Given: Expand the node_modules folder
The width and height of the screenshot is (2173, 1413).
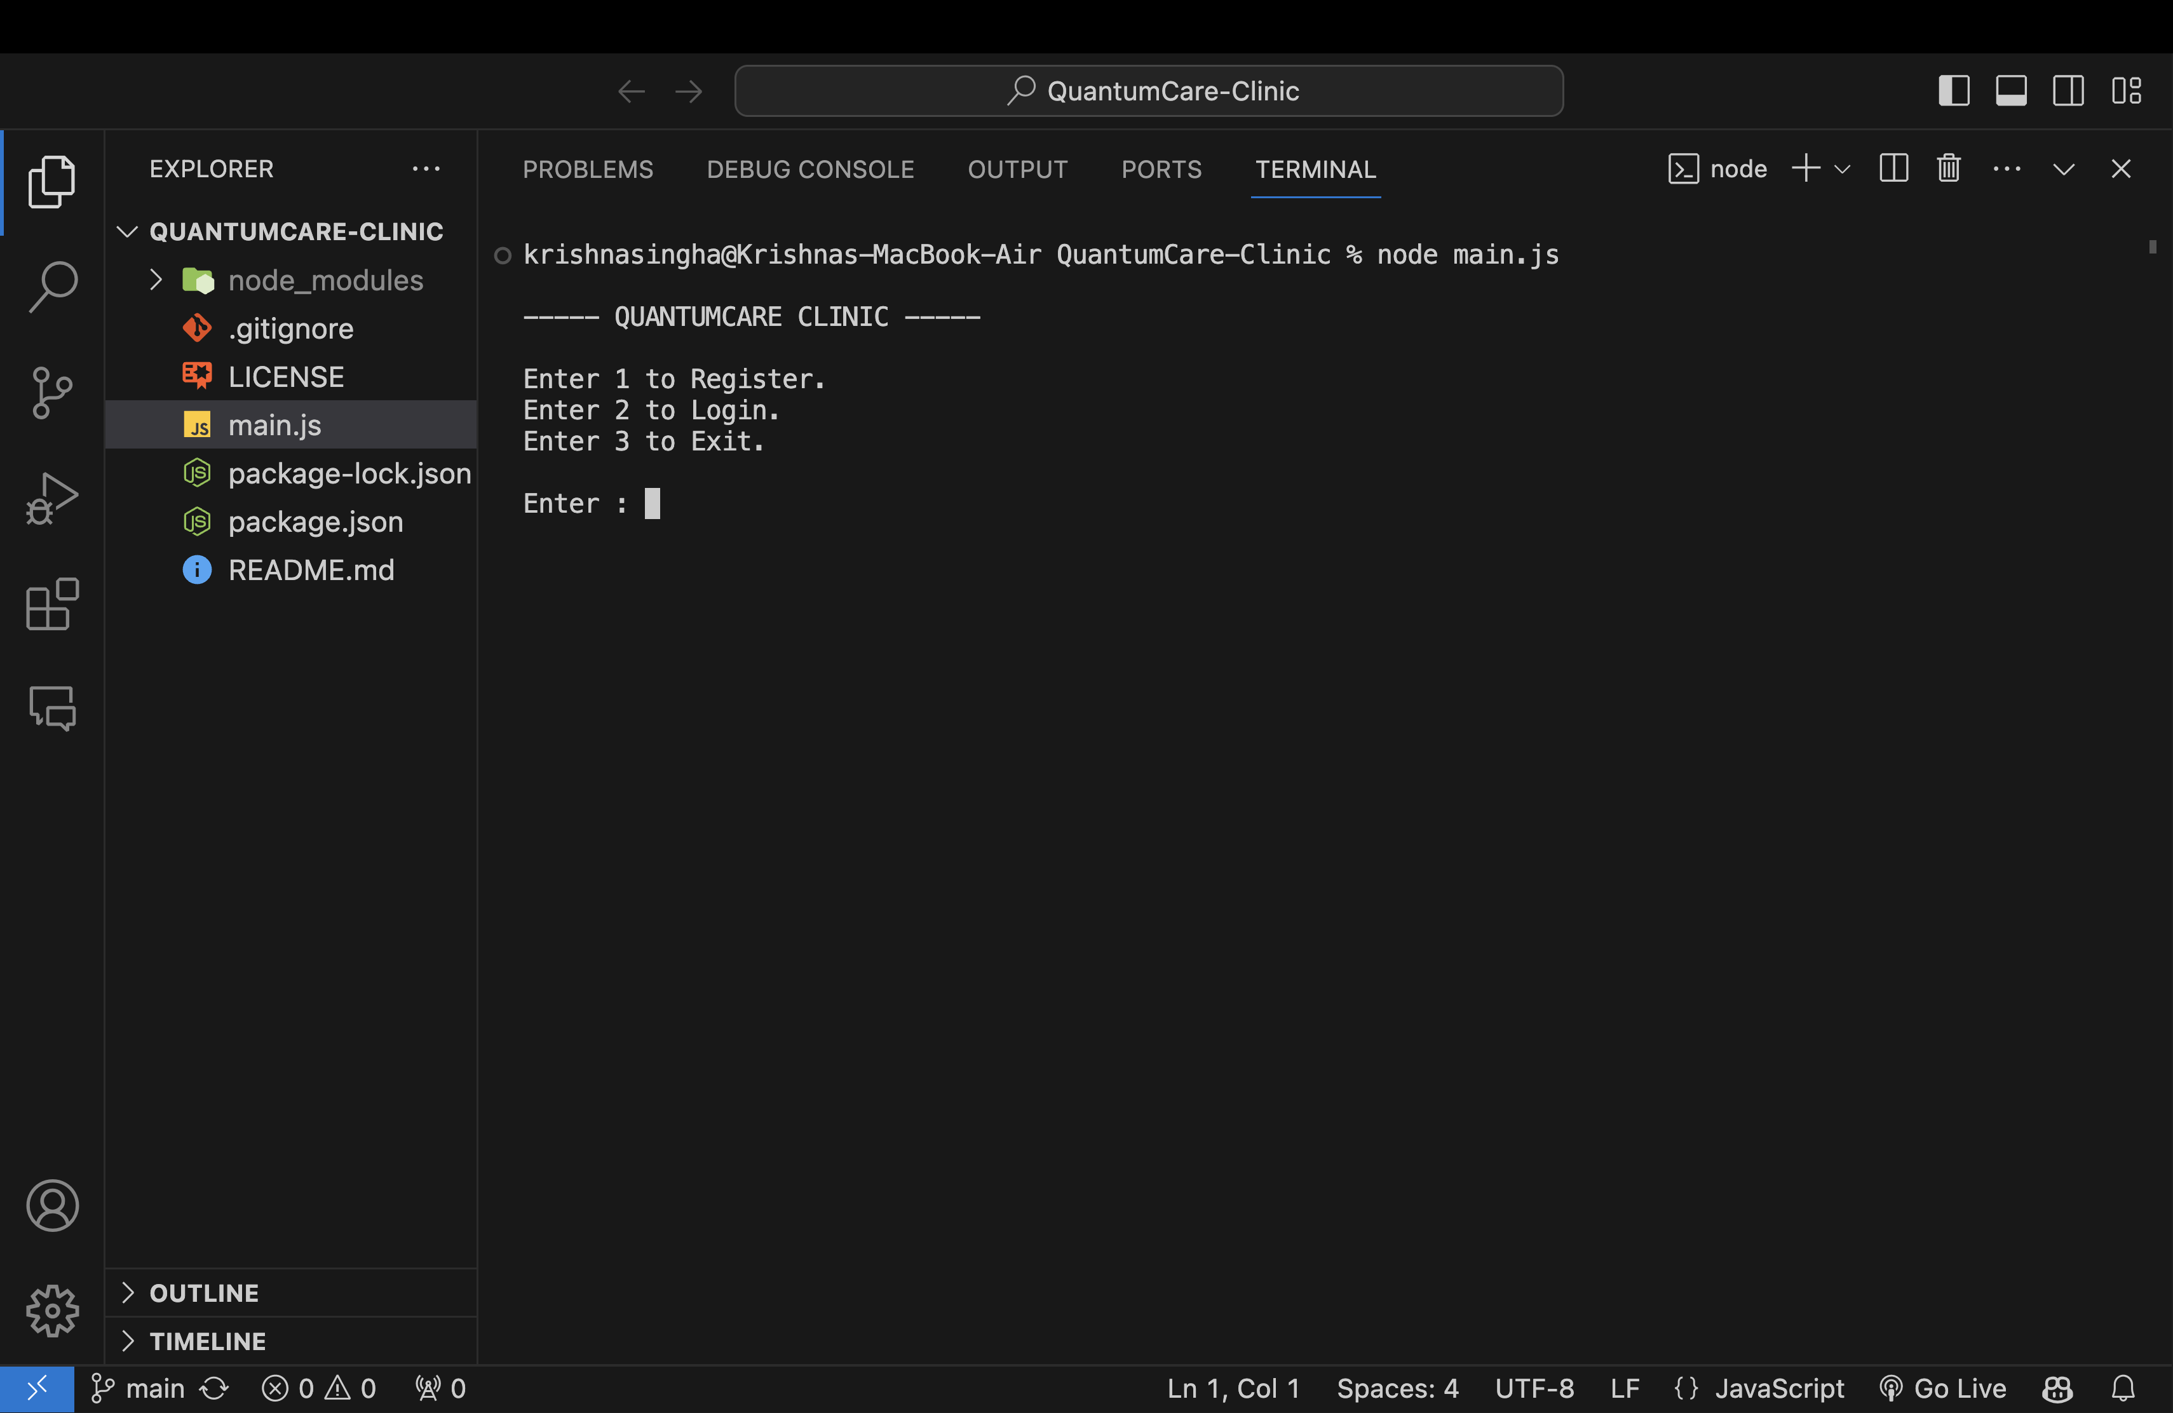Looking at the screenshot, I should (x=156, y=280).
